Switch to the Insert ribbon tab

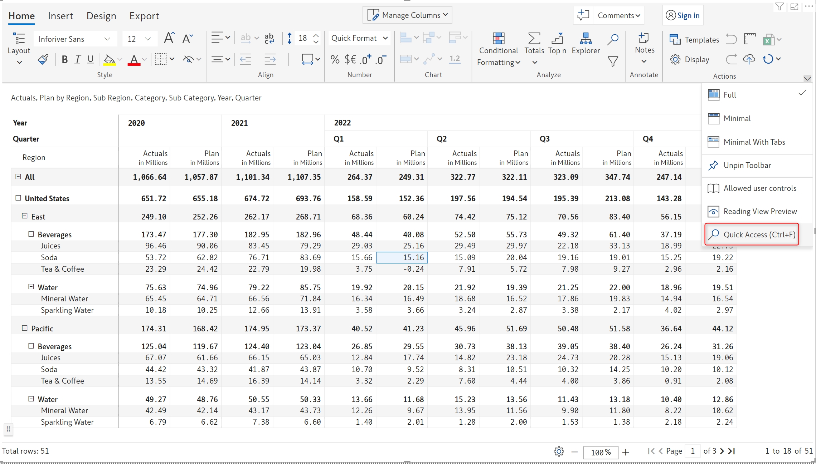click(60, 16)
